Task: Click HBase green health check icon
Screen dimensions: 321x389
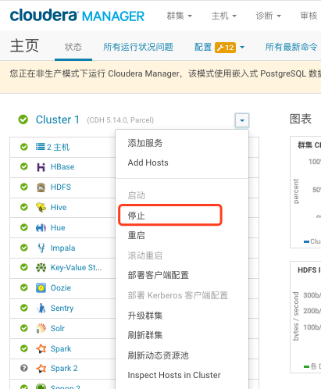Action: [x=24, y=166]
